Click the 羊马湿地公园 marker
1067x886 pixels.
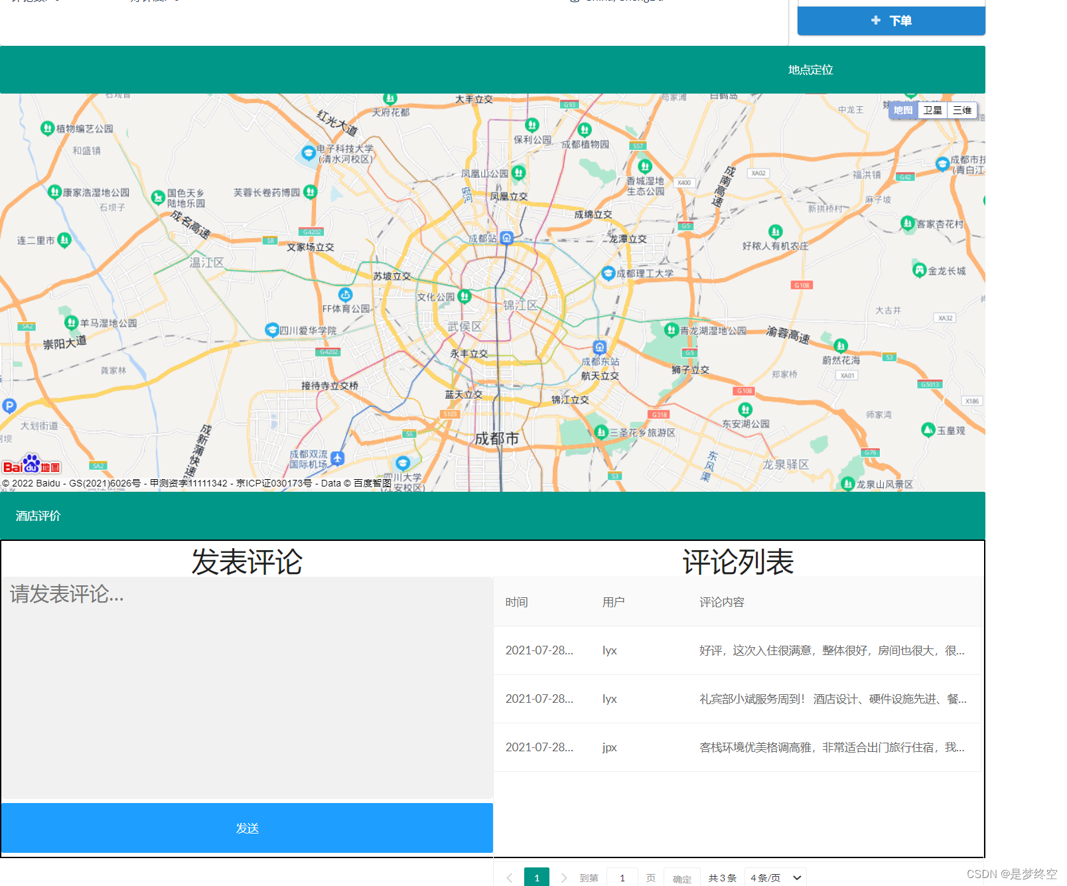(x=72, y=323)
